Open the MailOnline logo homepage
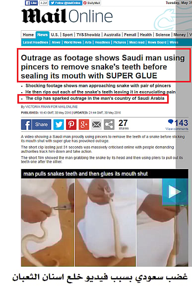 [x=67, y=16]
